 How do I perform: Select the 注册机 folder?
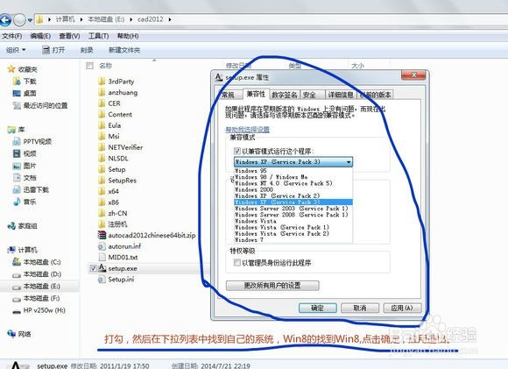112,224
